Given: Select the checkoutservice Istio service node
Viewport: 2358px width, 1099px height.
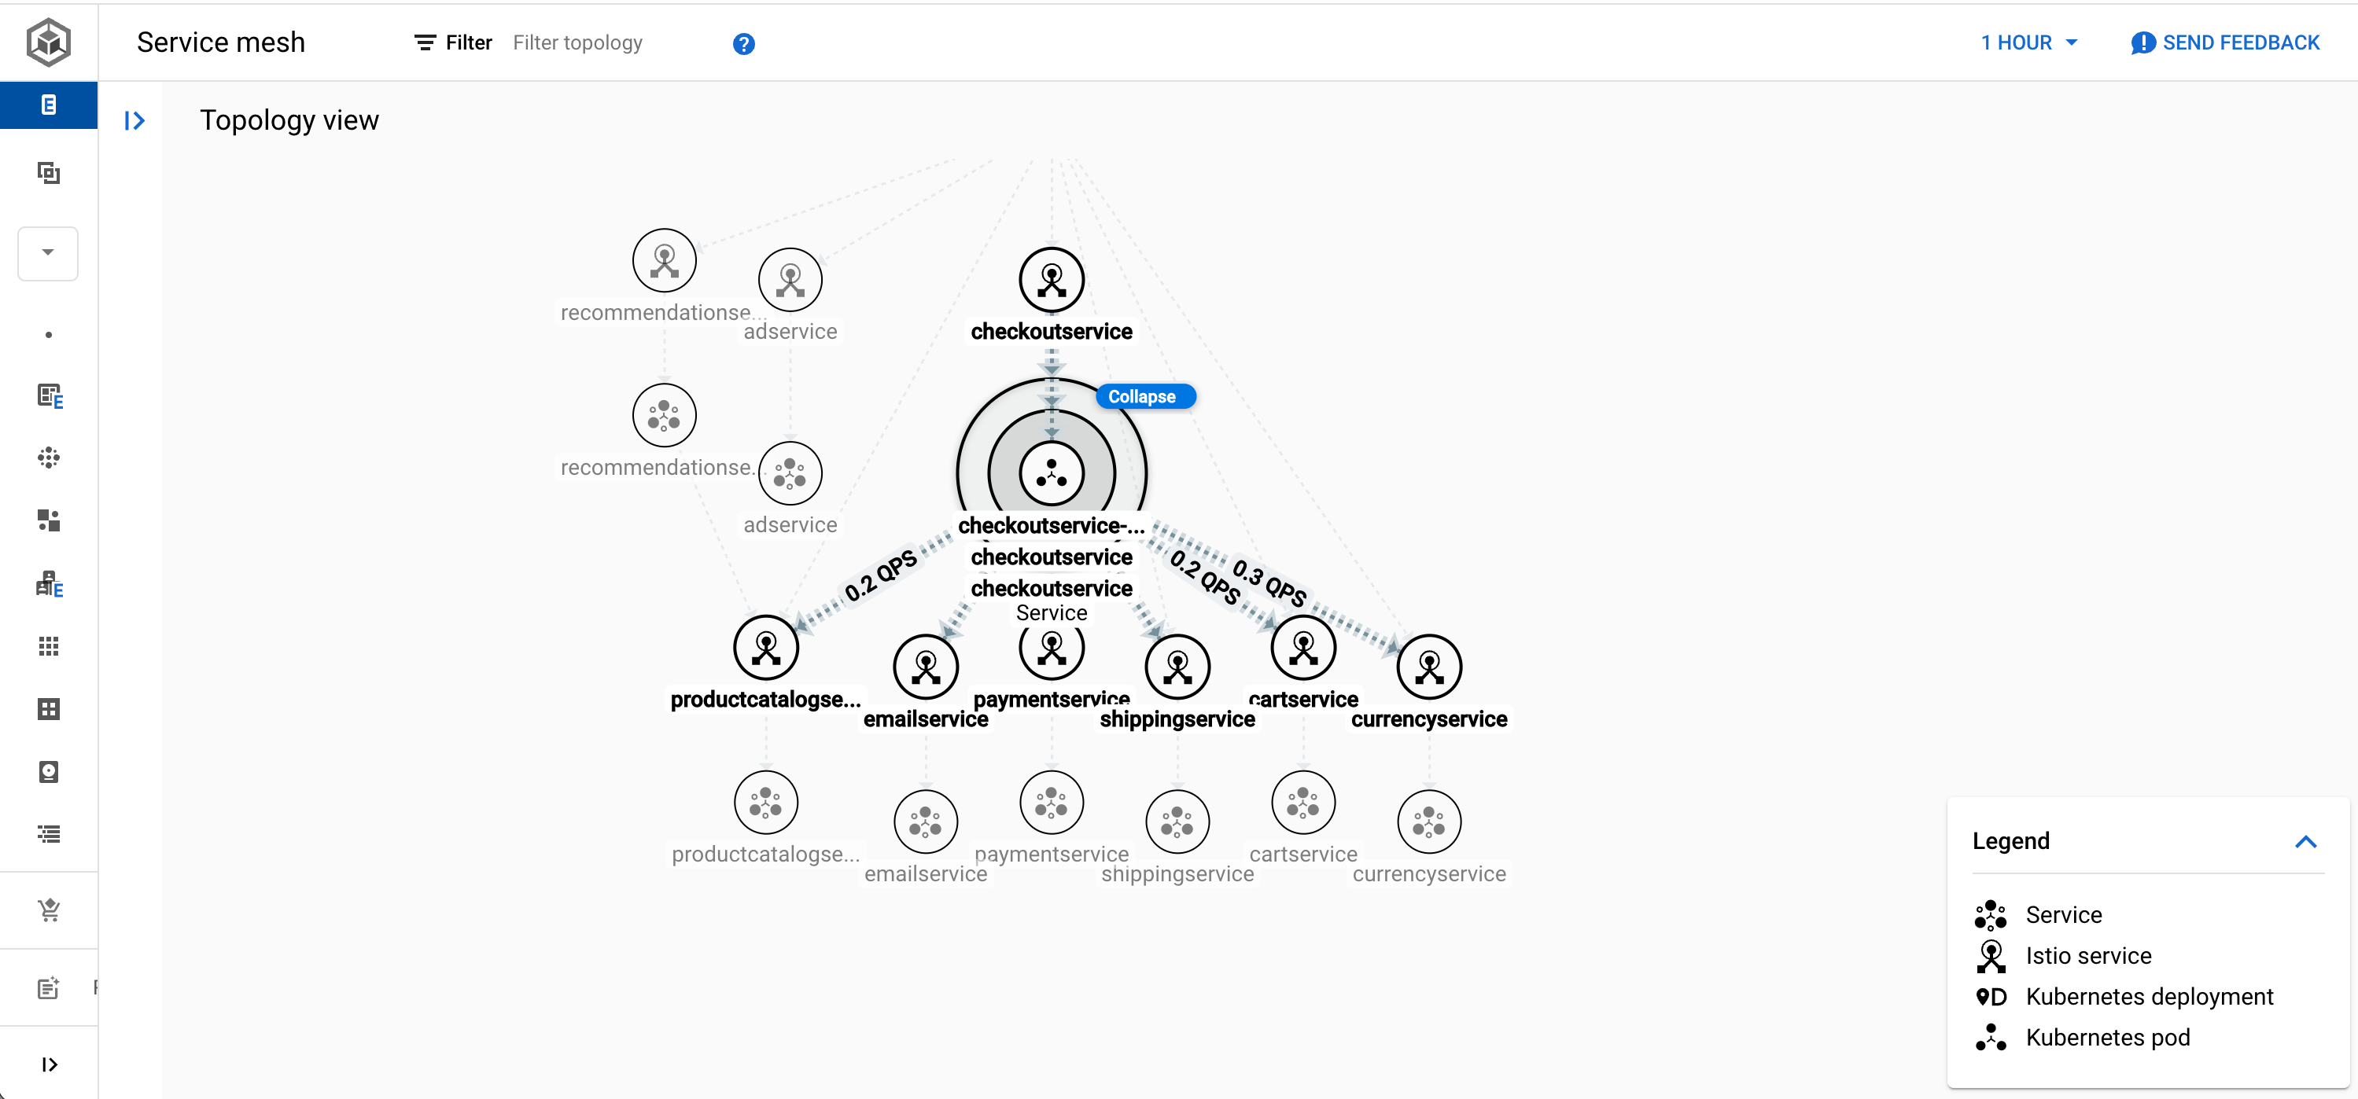Looking at the screenshot, I should (1051, 279).
